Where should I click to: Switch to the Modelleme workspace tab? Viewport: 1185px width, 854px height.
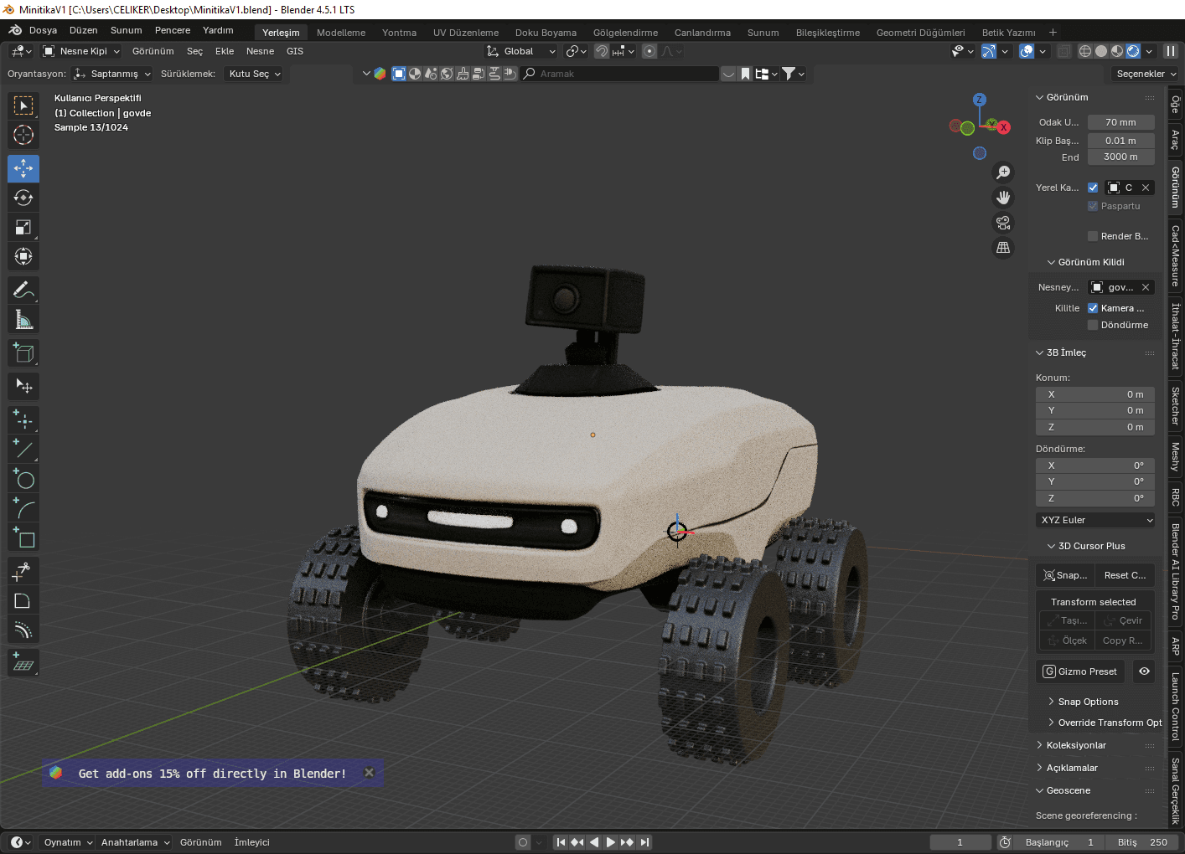click(x=341, y=33)
